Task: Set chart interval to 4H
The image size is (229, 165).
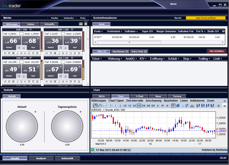Action: point(148,105)
